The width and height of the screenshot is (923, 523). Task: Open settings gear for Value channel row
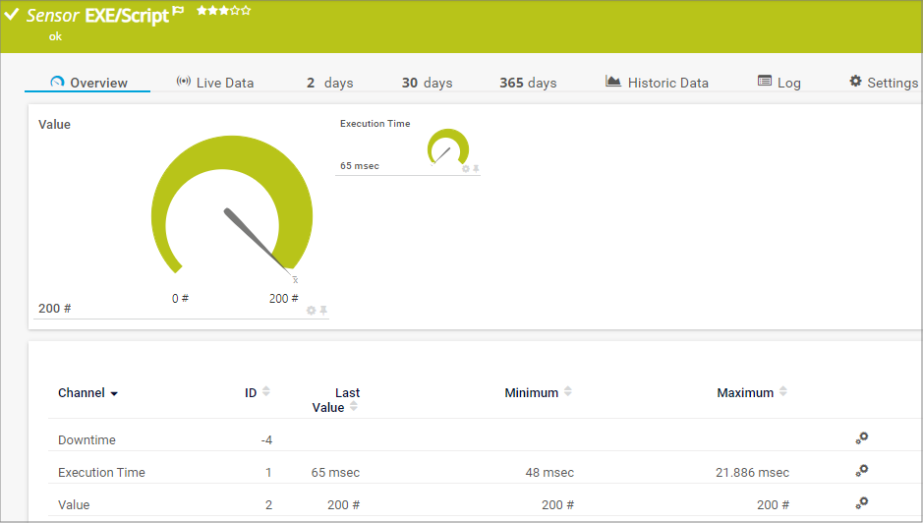[862, 503]
